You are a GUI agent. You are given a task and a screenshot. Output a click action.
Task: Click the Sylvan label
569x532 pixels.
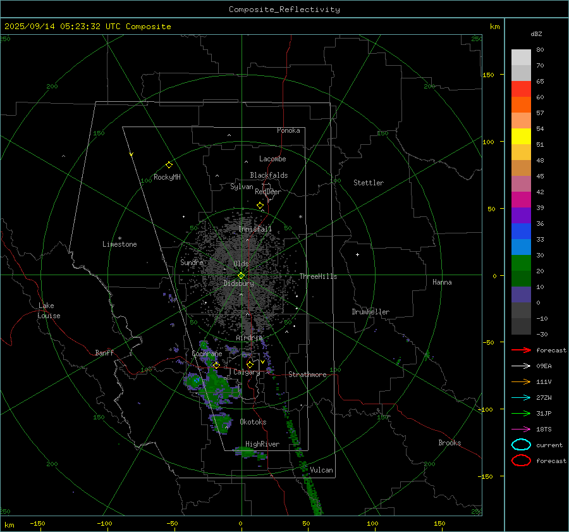[x=242, y=187]
